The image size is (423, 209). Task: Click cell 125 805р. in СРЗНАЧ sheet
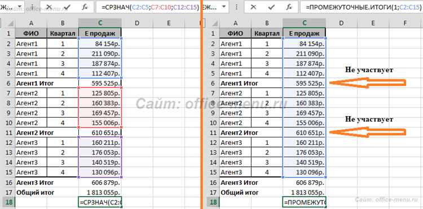point(100,93)
